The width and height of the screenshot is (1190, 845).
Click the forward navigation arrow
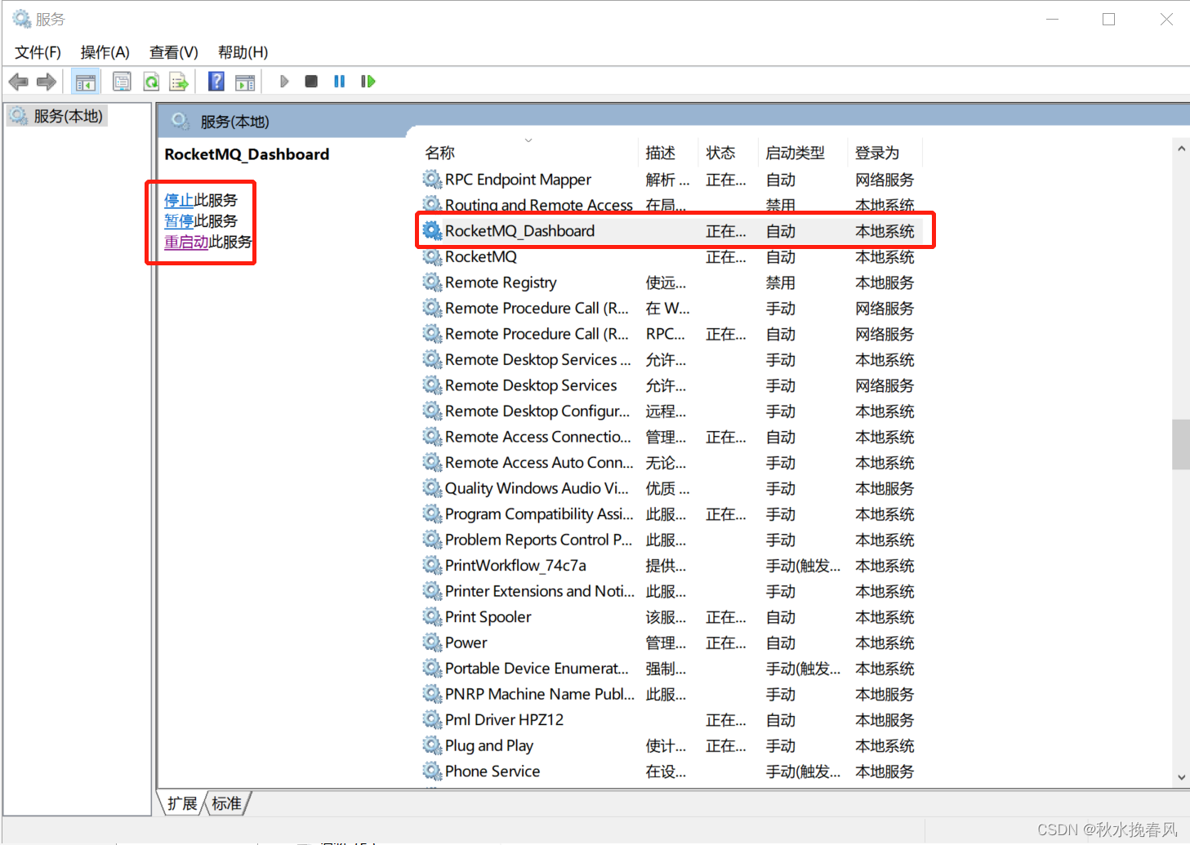(46, 81)
